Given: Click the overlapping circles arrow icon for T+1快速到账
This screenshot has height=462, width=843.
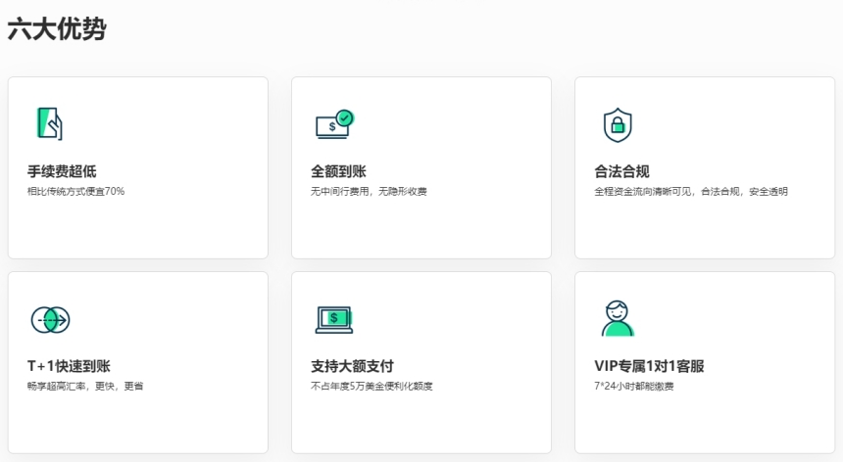Looking at the screenshot, I should (x=51, y=320).
